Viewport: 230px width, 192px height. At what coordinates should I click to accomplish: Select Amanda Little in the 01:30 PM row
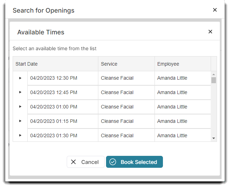click(x=172, y=135)
